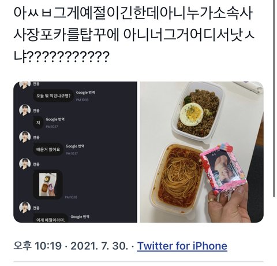Tap the profile avatar above '배운거 있어요' message
Viewport: 277px width, 266px height.
pos(25,137)
